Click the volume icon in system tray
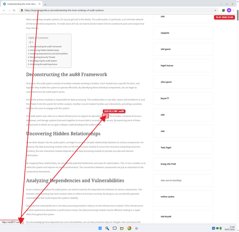Image resolution: width=239 pixels, height=232 pixels. tap(217, 228)
